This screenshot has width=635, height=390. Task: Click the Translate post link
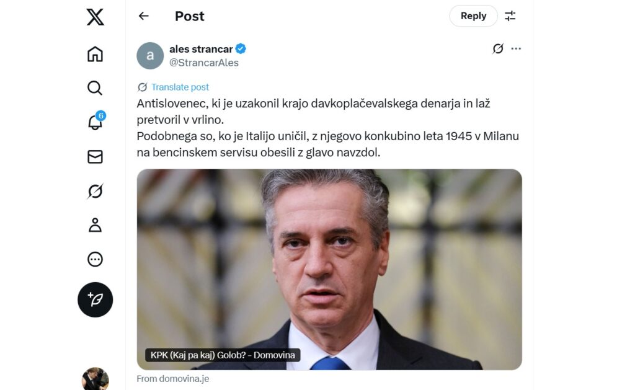tap(180, 87)
